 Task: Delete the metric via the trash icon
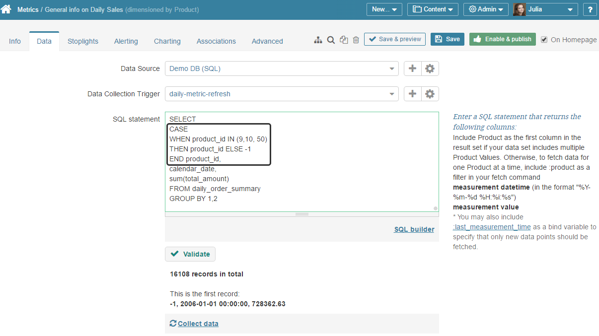click(x=356, y=39)
